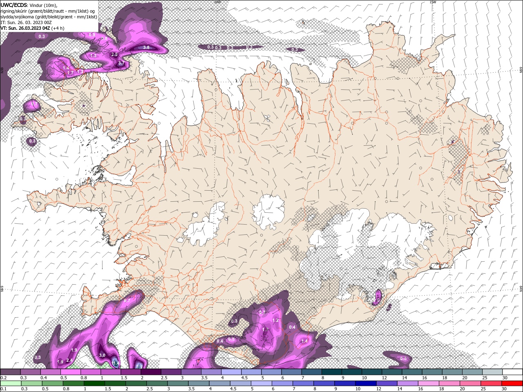
Task: Pick the rain swatch between 0.1 and 0.3
Action: click(x=10, y=383)
